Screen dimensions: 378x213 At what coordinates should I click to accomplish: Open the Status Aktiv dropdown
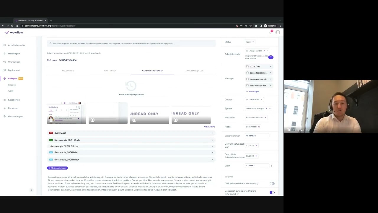pos(250,42)
